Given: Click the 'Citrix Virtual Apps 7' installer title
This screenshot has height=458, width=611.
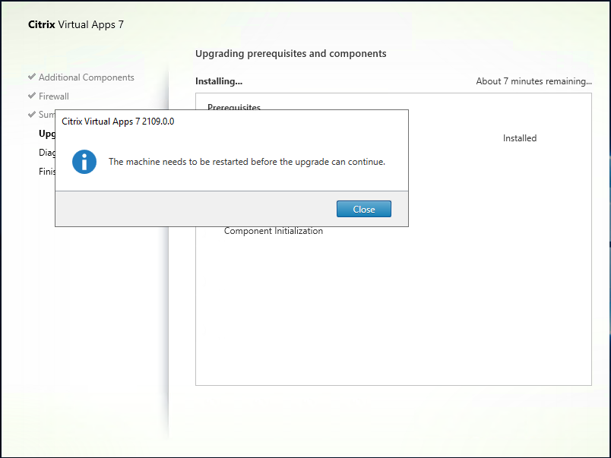Looking at the screenshot, I should pyautogui.click(x=76, y=24).
